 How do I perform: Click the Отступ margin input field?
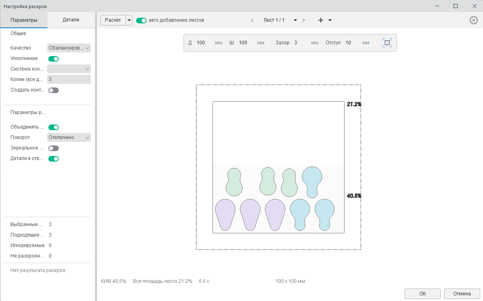coord(352,43)
